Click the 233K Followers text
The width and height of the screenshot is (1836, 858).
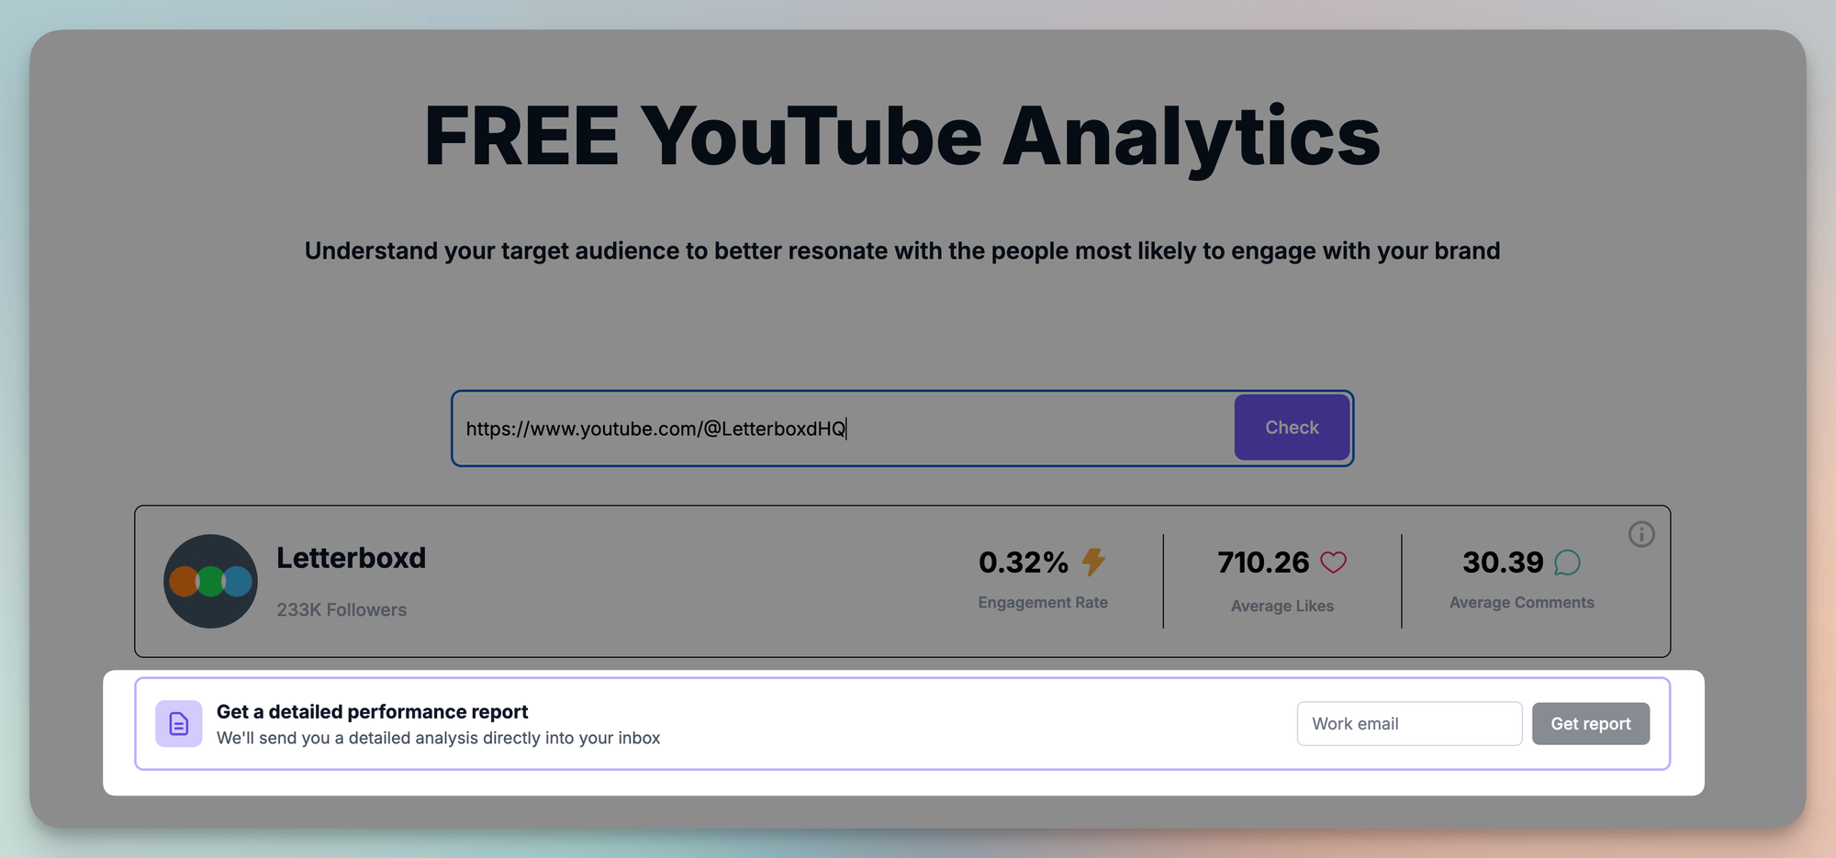pyautogui.click(x=341, y=610)
